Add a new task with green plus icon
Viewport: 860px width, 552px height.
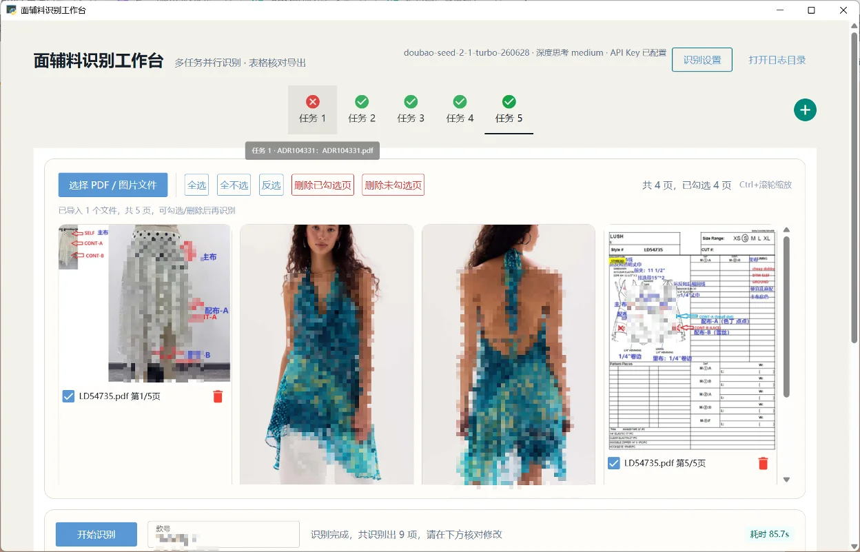[x=805, y=110]
